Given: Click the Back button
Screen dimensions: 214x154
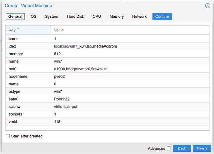Looking at the screenshot, I should [x=182, y=148].
